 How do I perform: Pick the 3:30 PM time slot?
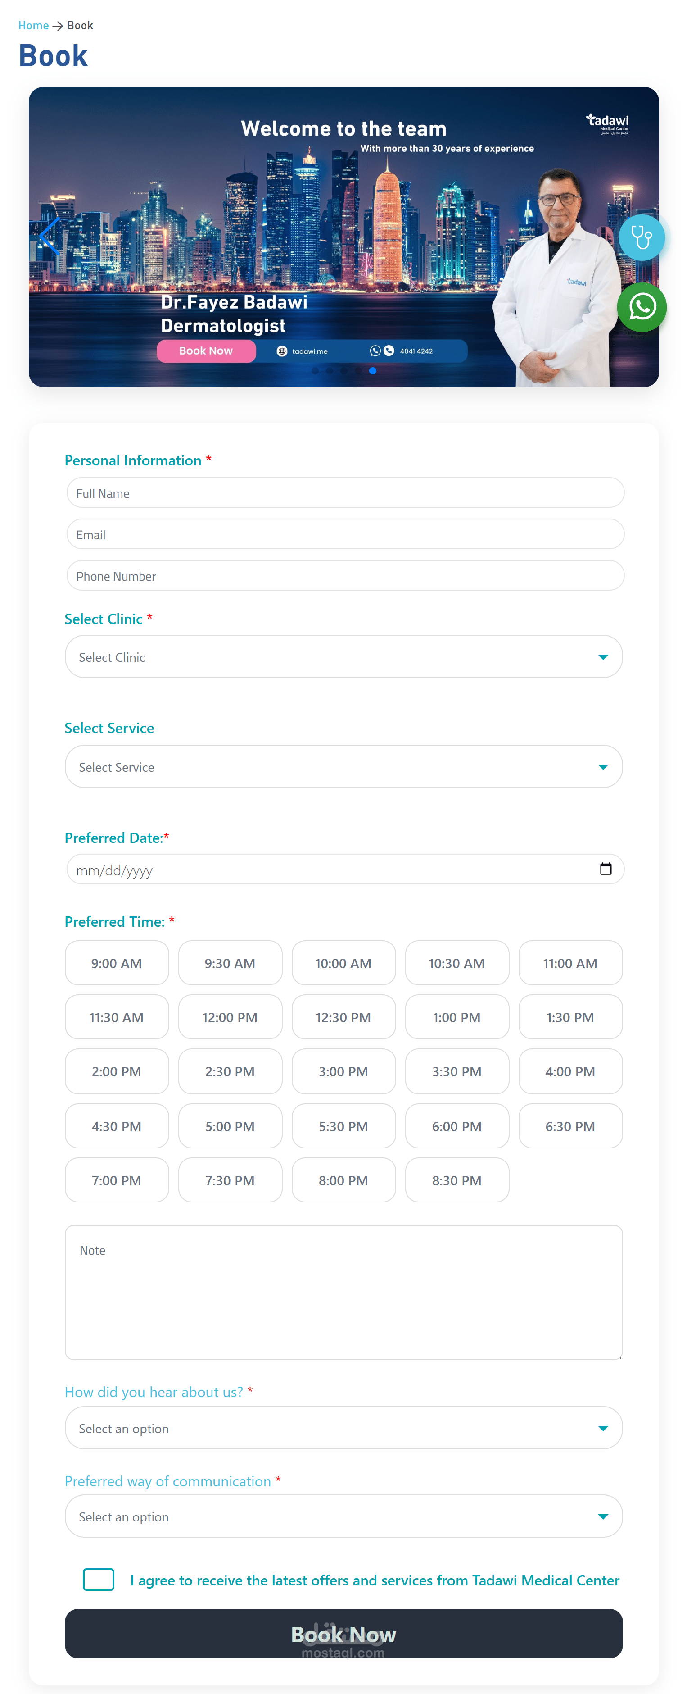pyautogui.click(x=457, y=1071)
